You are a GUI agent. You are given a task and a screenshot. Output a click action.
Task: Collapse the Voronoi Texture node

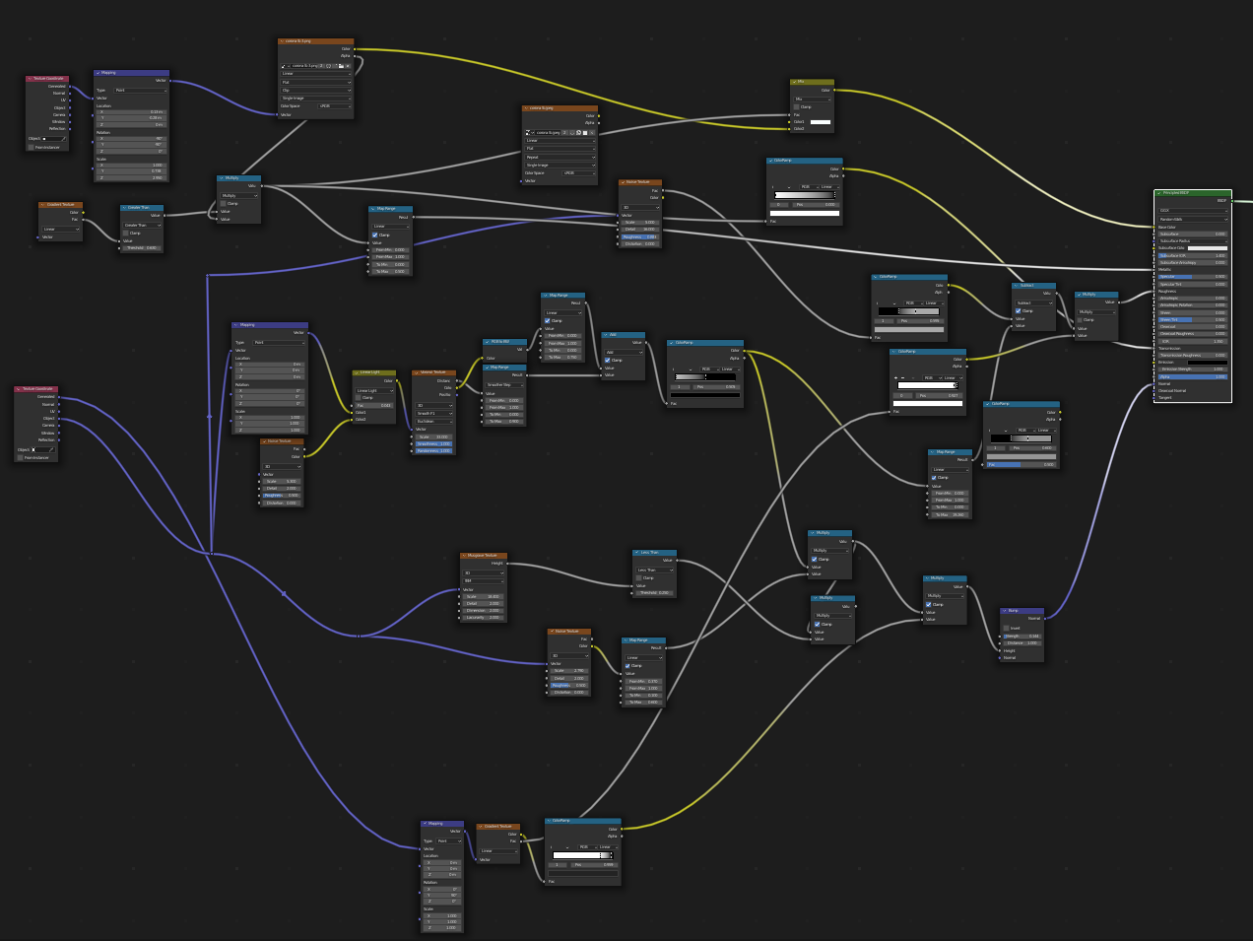415,372
